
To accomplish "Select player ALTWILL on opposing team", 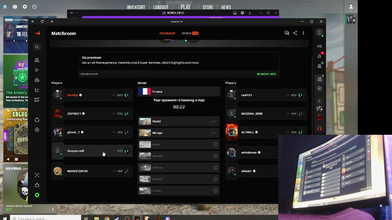I will click(x=266, y=132).
